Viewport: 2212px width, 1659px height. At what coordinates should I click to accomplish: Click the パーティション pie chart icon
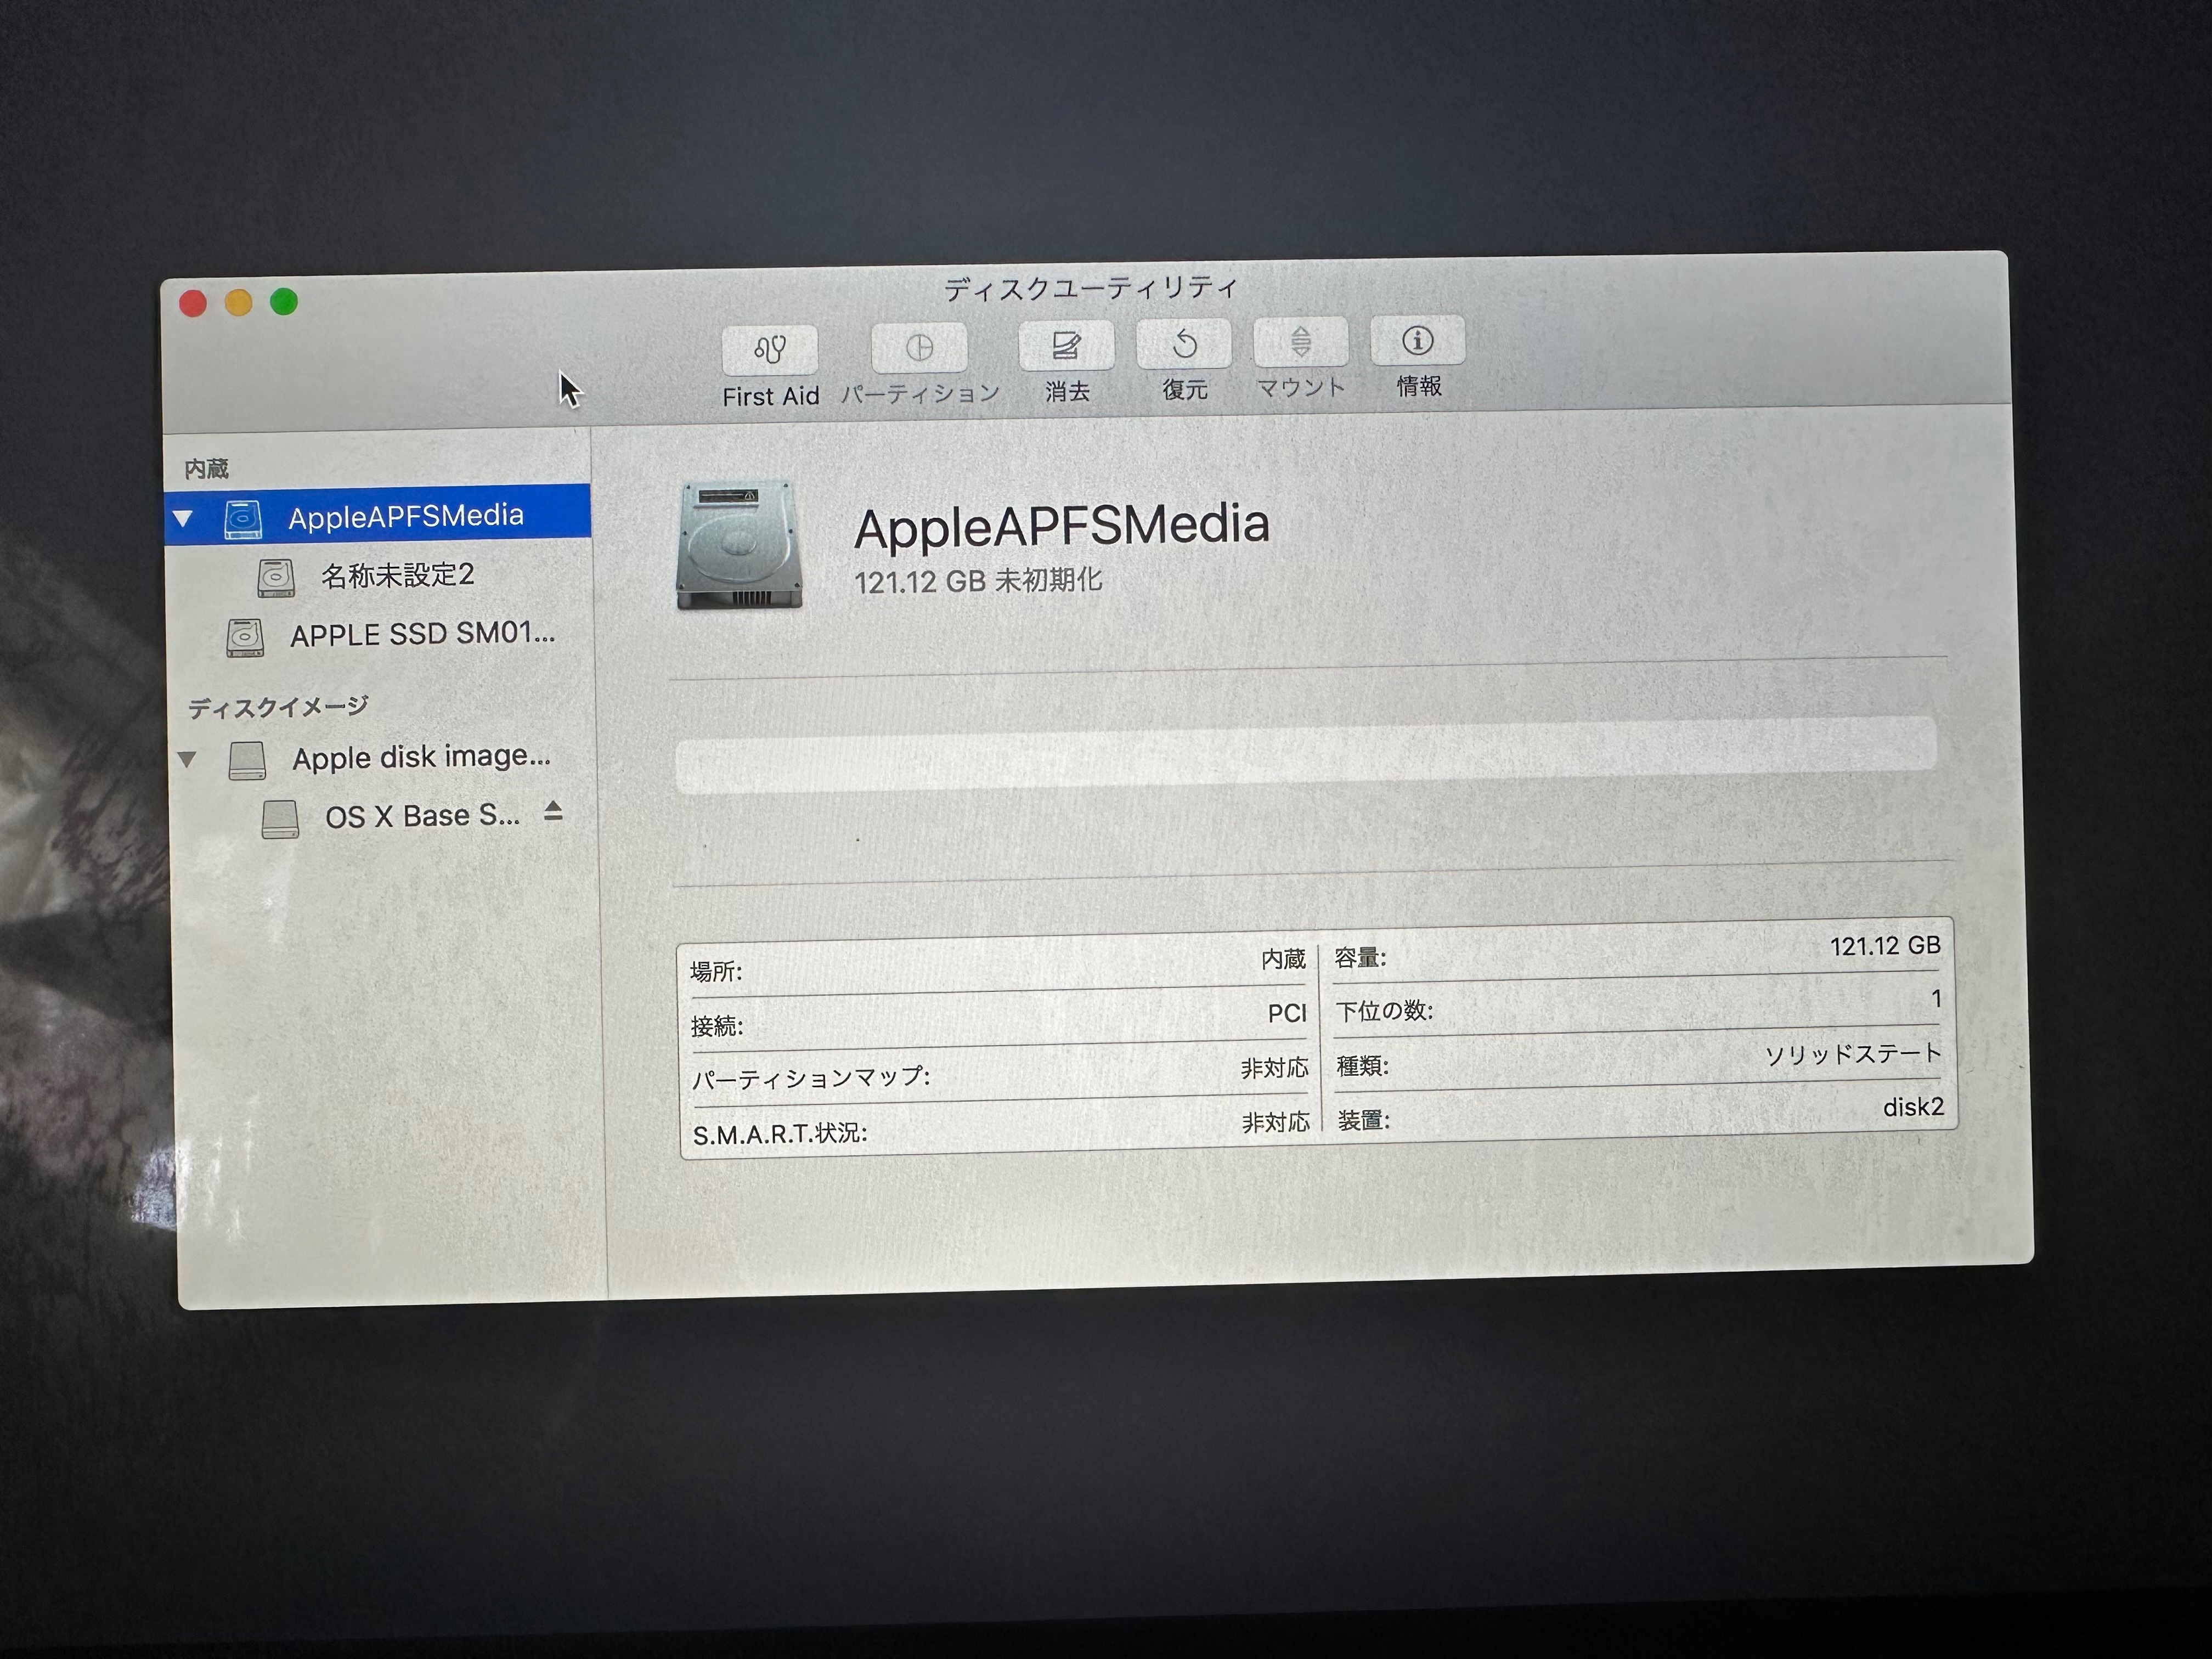919,347
